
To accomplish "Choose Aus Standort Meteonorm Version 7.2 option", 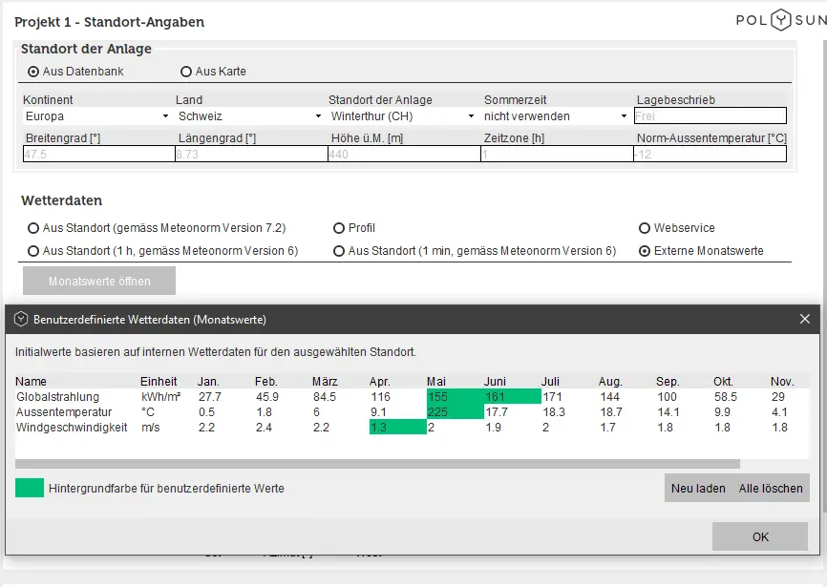I will tap(33, 228).
